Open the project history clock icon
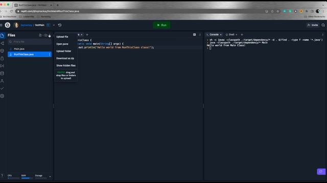Image resolution: width=327 pixels, height=183 pixels. point(60,25)
